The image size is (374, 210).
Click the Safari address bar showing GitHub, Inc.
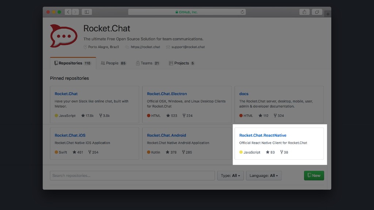click(x=187, y=12)
